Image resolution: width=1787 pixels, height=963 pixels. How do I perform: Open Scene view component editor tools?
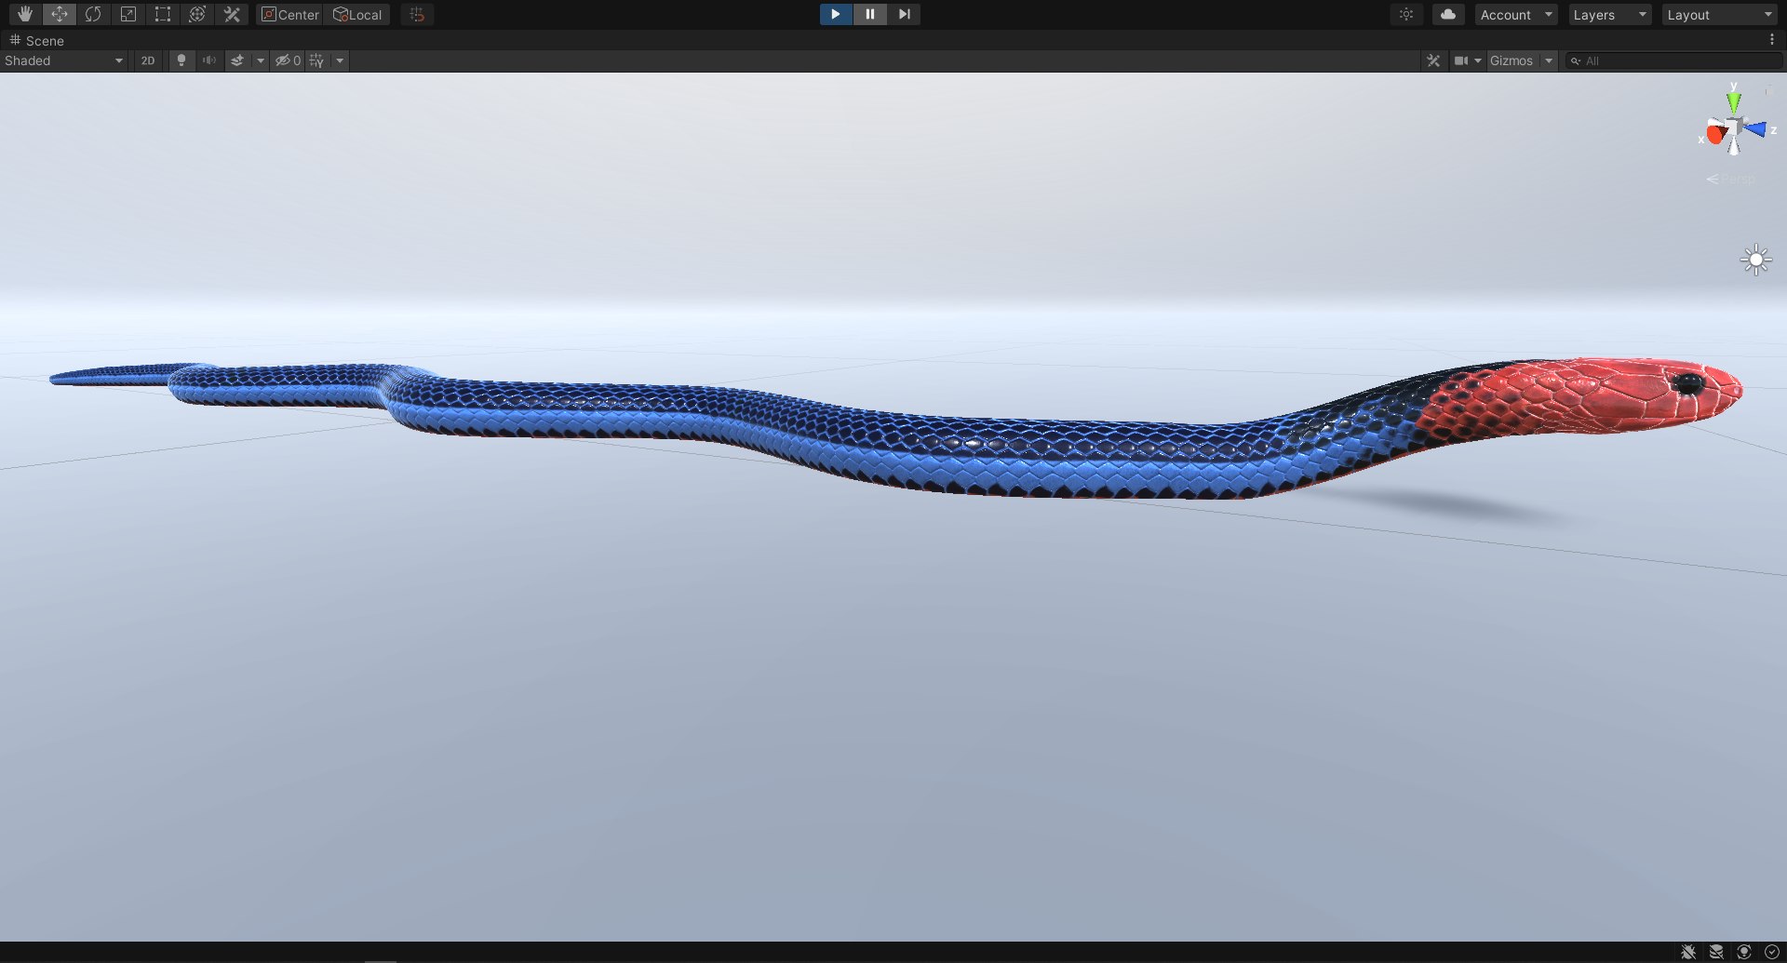tap(1433, 60)
